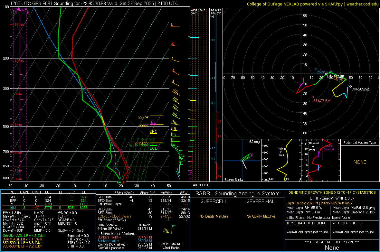
Task: Select the DN=285/52 Corfidi downshear marker
Action: click(350, 87)
